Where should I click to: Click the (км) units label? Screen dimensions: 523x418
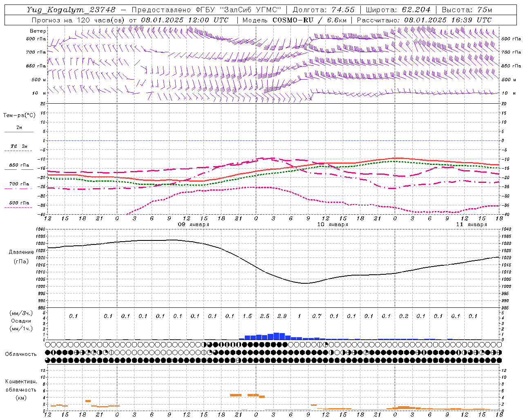coord(21,398)
